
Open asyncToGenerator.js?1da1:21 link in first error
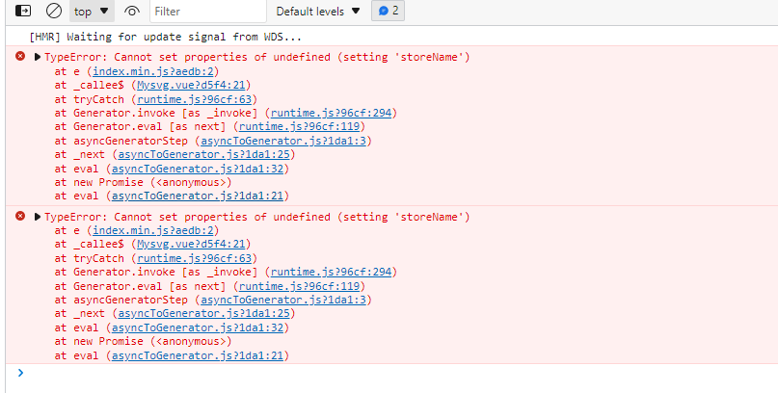[x=198, y=196]
